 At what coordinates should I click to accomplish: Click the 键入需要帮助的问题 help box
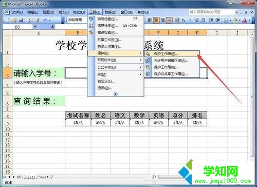212,12
